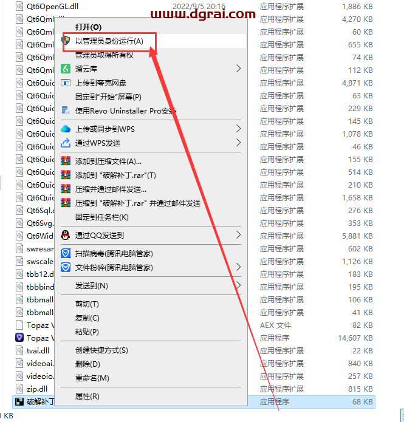Select the tvai.dll file name

[38, 350]
